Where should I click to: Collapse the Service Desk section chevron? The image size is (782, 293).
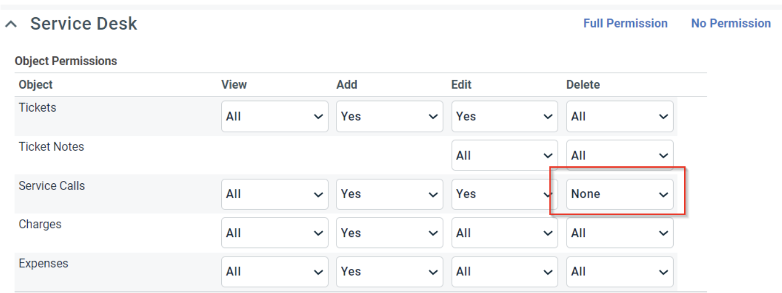point(12,24)
